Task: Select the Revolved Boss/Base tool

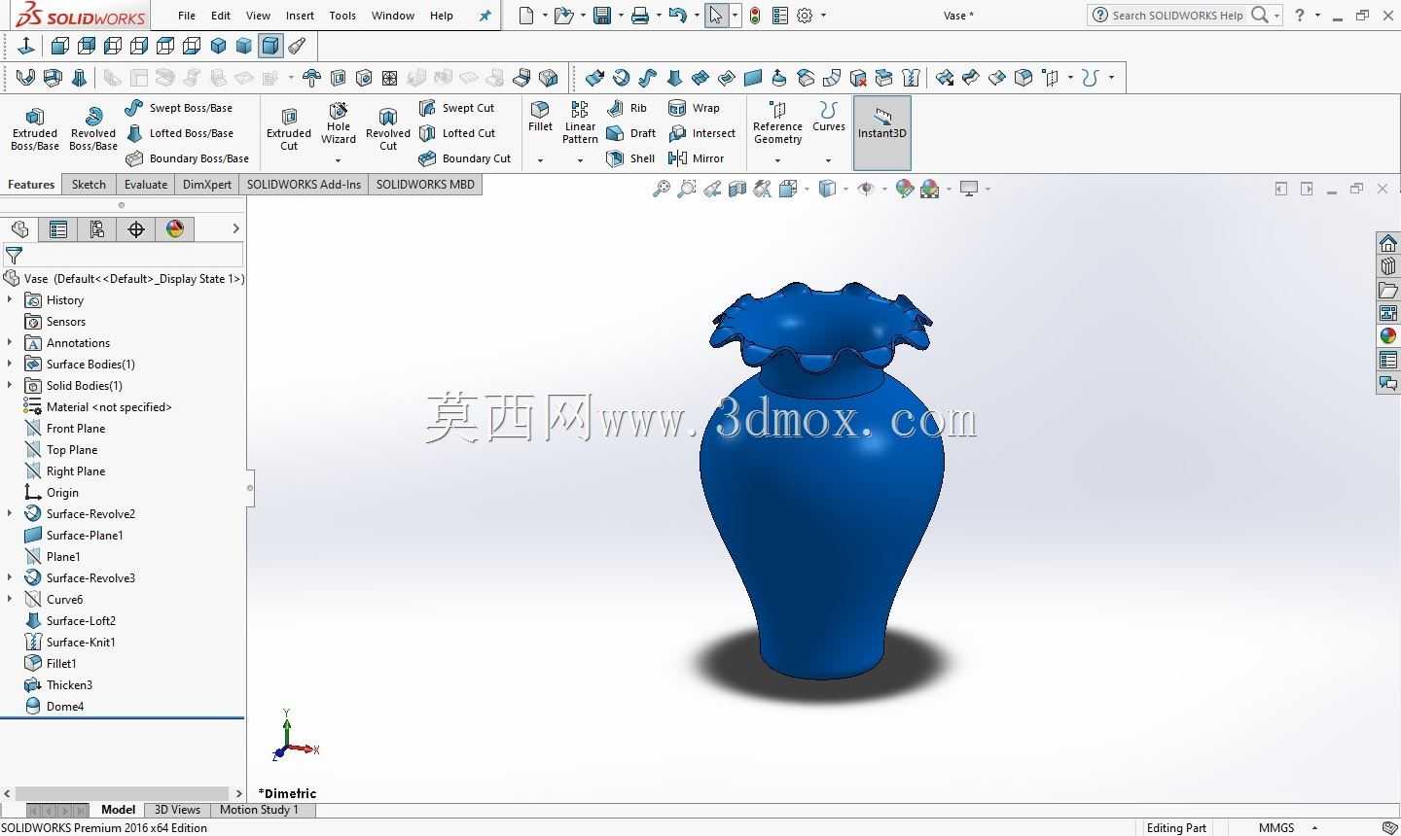Action: point(93,128)
